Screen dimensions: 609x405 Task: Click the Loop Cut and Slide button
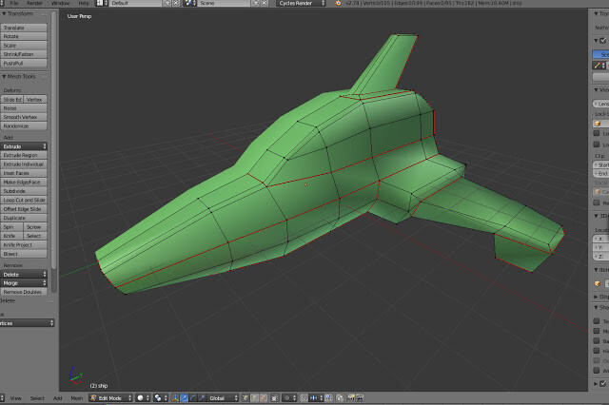click(24, 200)
